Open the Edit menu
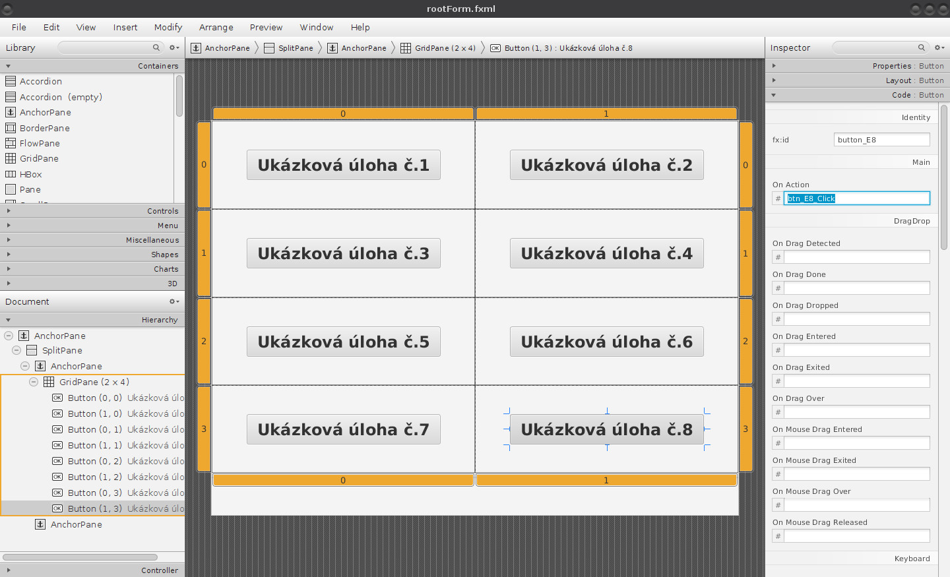The height and width of the screenshot is (577, 950). 51,27
